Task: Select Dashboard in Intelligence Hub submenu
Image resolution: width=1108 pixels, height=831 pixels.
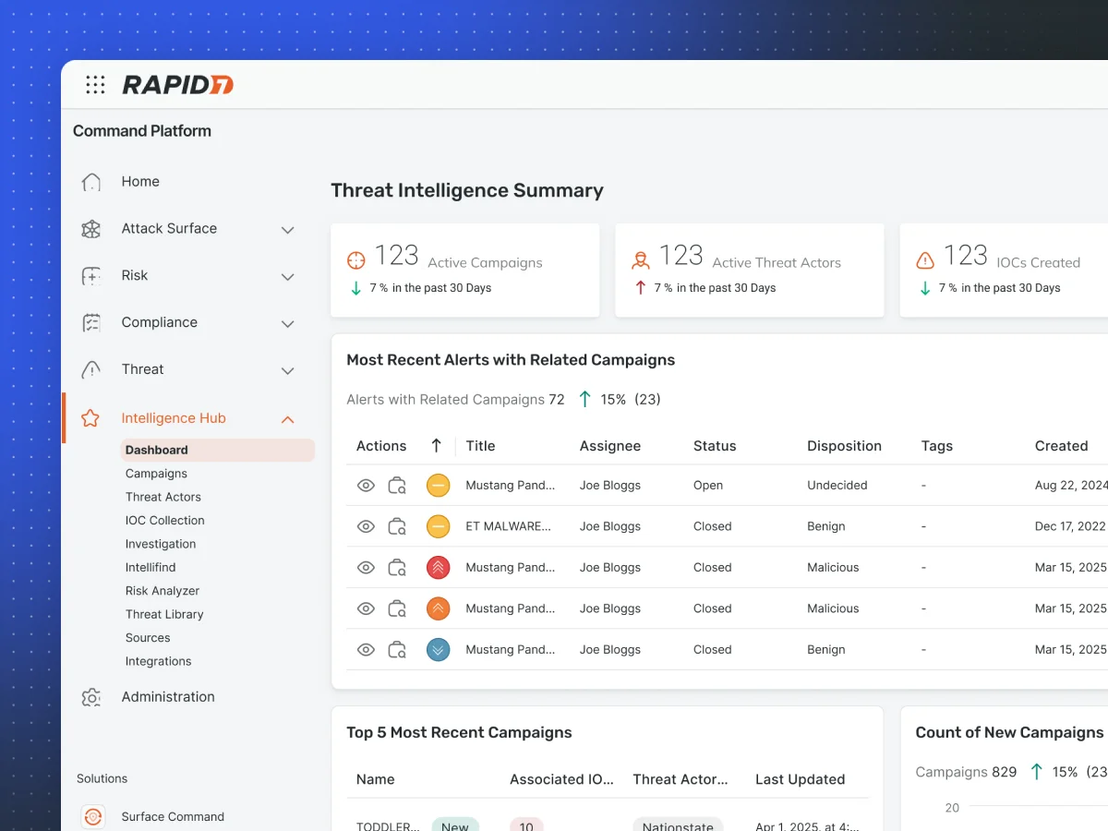Action: (x=217, y=451)
